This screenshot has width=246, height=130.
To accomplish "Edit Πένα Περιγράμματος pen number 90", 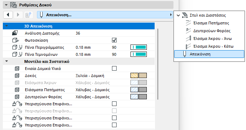I will [x=114, y=47].
